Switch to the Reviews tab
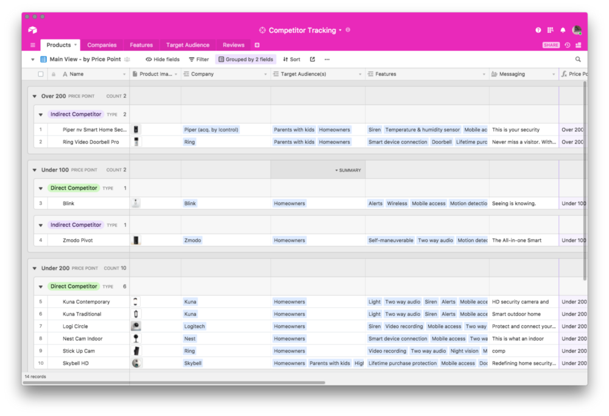 pyautogui.click(x=233, y=45)
